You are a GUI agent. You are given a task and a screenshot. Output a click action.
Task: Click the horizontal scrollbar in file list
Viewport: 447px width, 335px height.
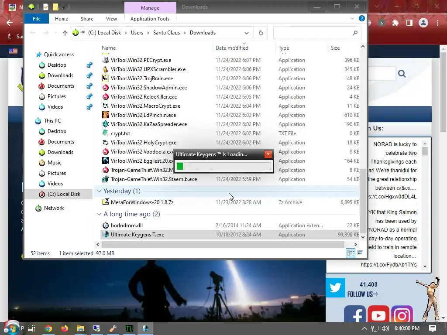(223, 244)
